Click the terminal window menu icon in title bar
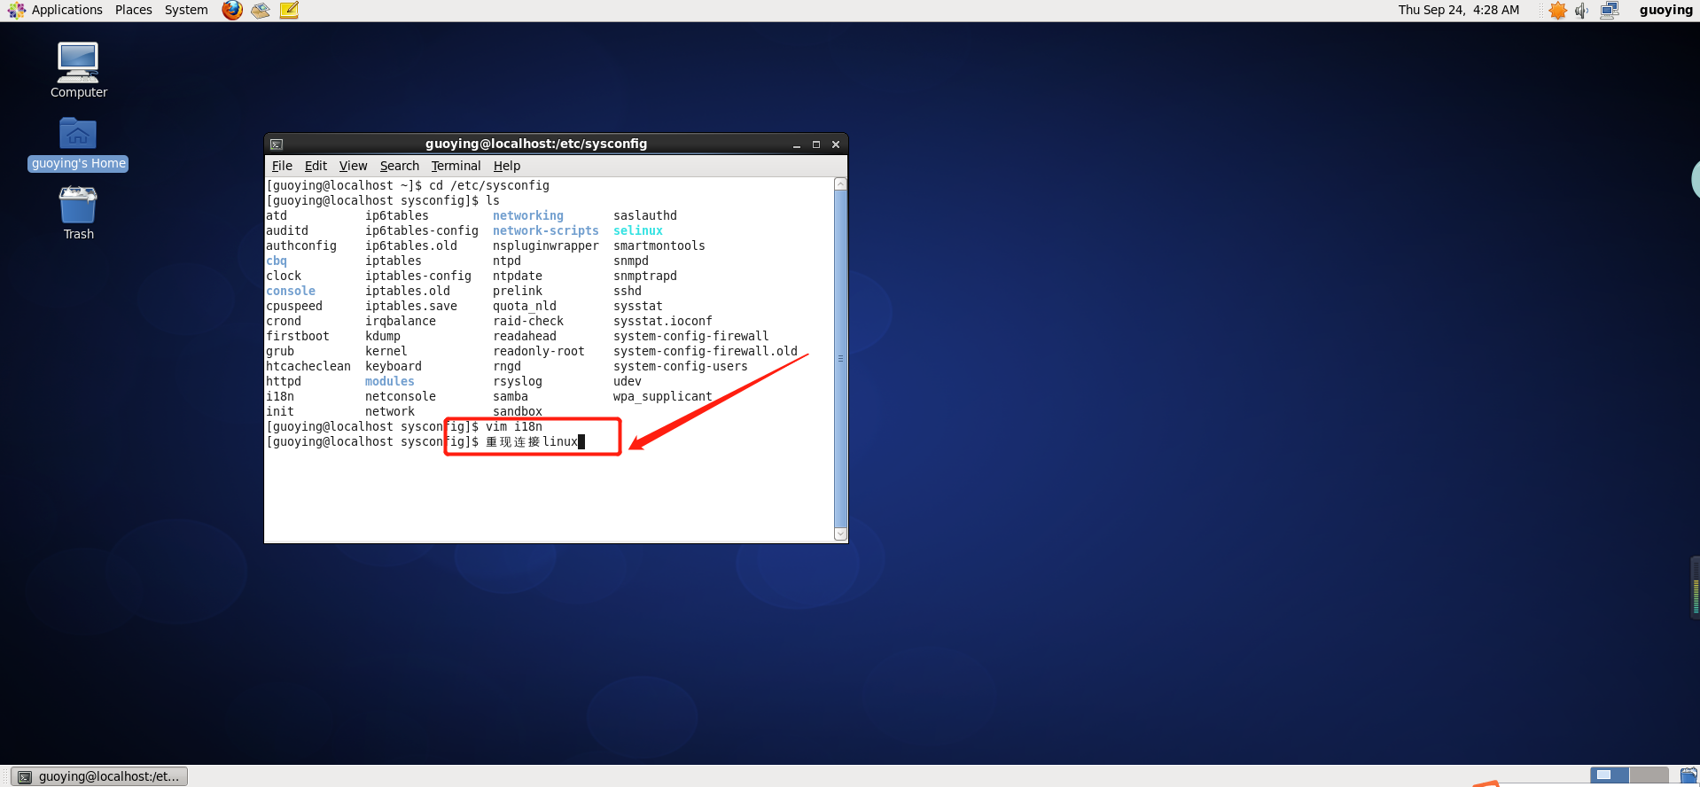The height and width of the screenshot is (787, 1700). [277, 144]
